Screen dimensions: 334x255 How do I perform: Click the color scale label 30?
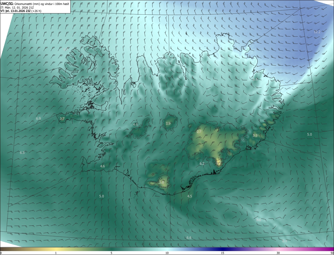[x=278, y=253]
